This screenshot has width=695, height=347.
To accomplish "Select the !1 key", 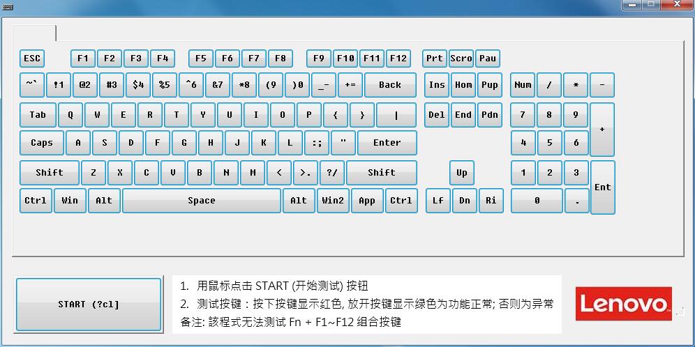I will [x=59, y=85].
